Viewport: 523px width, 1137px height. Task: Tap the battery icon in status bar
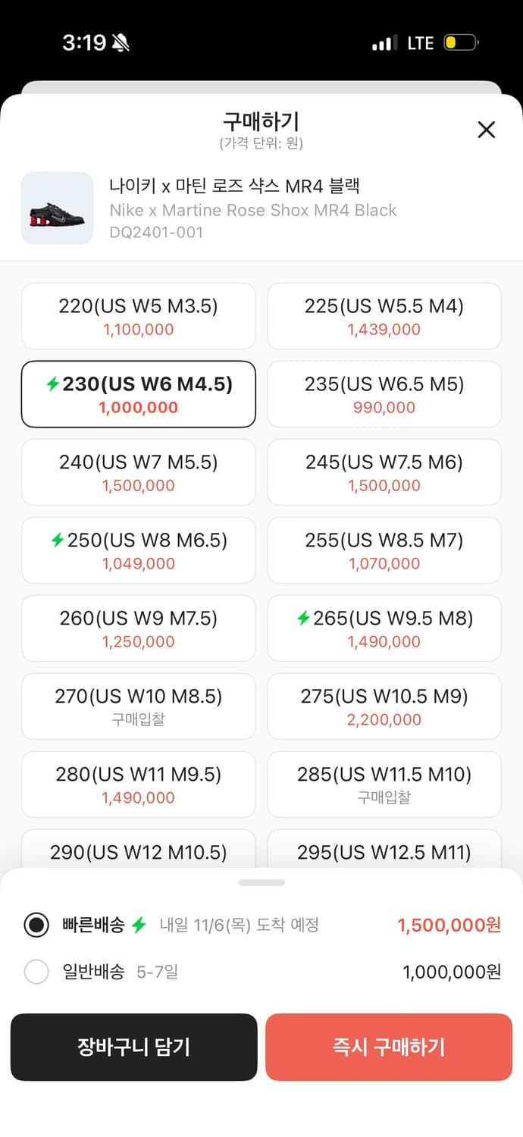tap(460, 43)
